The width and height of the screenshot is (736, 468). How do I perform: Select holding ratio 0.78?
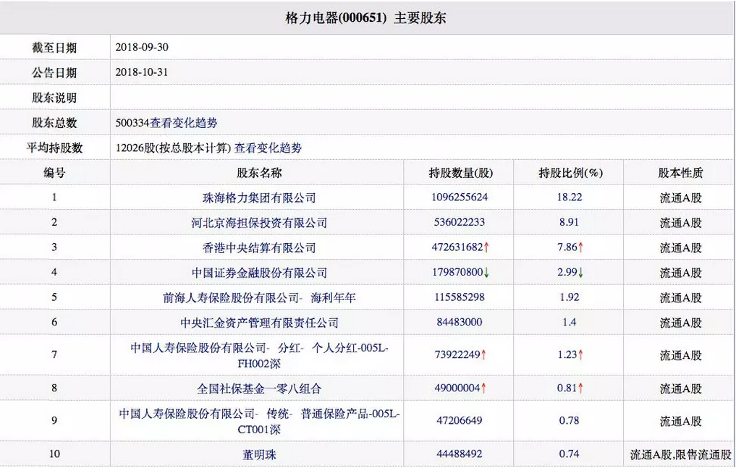[570, 421]
